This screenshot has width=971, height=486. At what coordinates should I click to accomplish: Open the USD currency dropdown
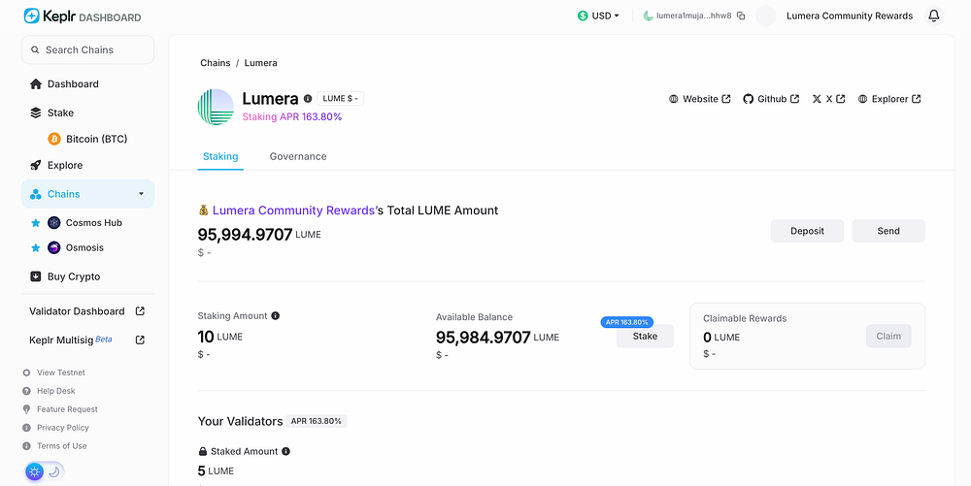598,16
